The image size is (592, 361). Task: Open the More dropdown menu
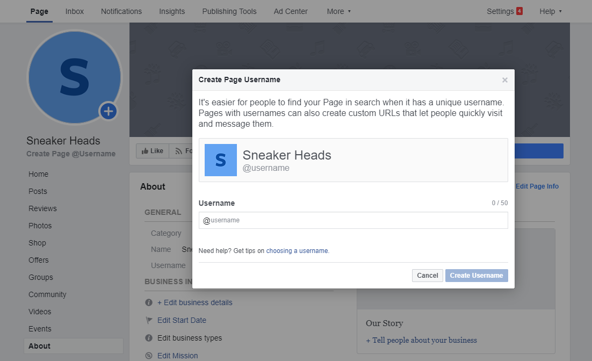(338, 11)
